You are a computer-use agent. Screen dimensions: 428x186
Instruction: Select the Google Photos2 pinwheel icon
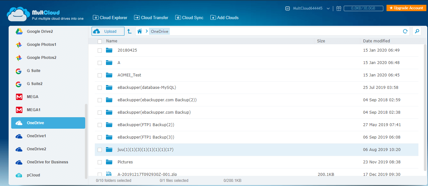(x=19, y=58)
